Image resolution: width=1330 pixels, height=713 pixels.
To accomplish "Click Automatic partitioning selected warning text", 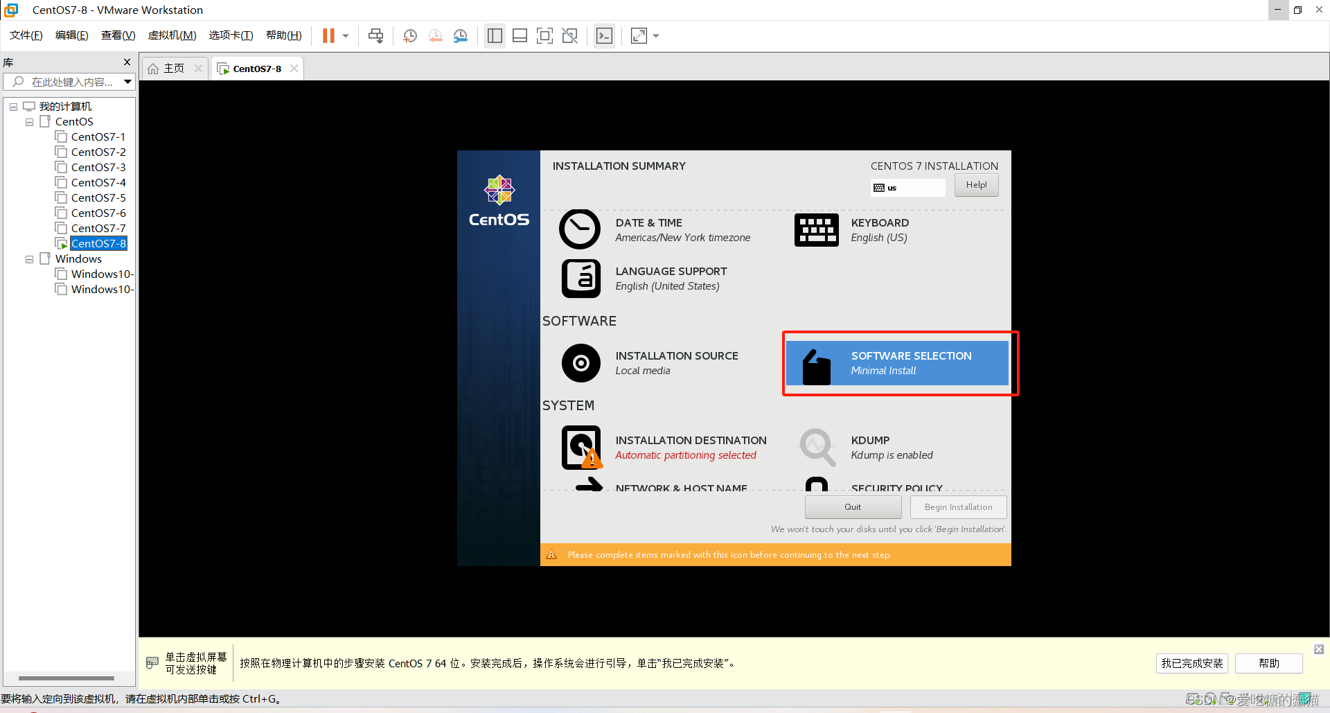I will point(686,455).
